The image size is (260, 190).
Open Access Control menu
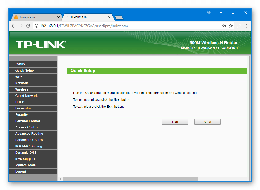click(x=33, y=127)
